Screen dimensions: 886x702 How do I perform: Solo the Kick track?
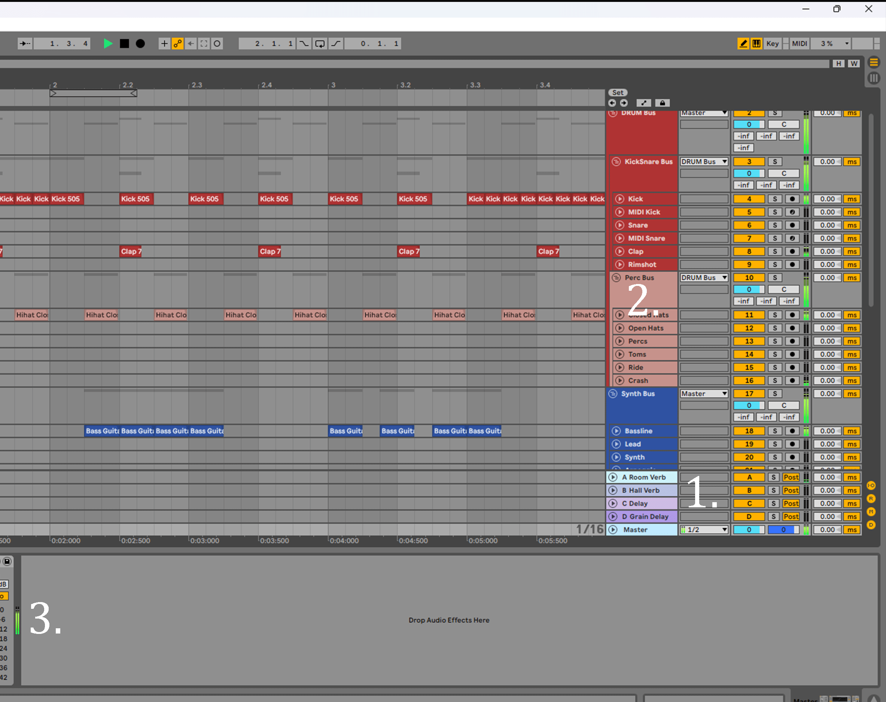774,199
